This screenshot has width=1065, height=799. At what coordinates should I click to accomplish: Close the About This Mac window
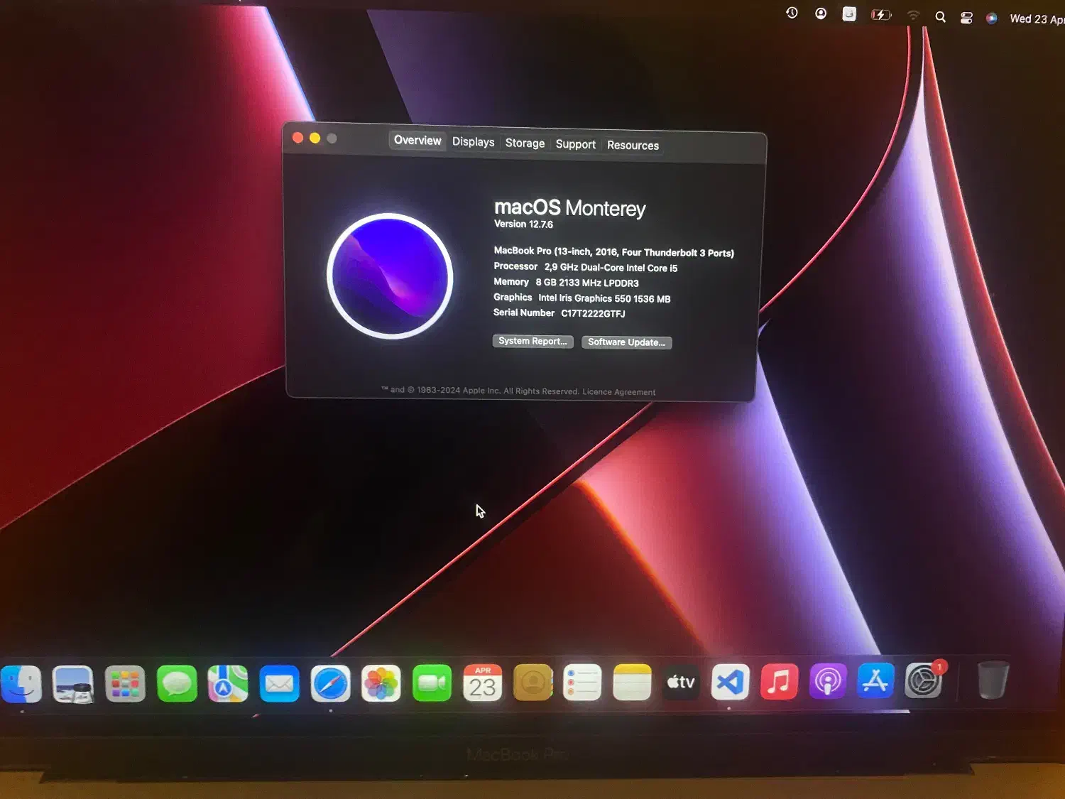(298, 138)
